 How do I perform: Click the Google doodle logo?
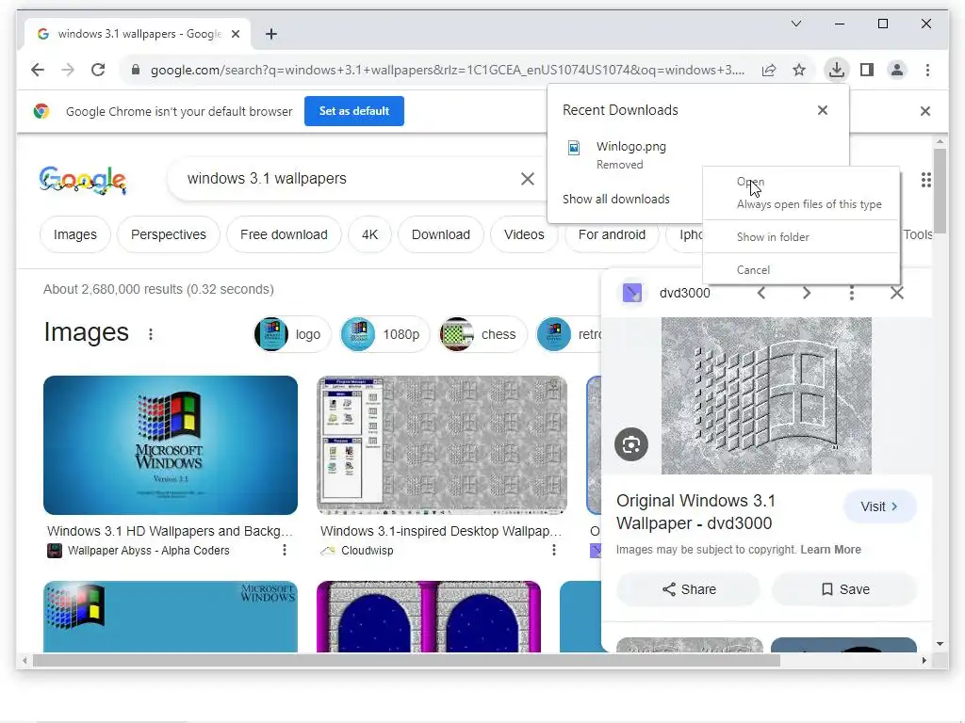(83, 180)
